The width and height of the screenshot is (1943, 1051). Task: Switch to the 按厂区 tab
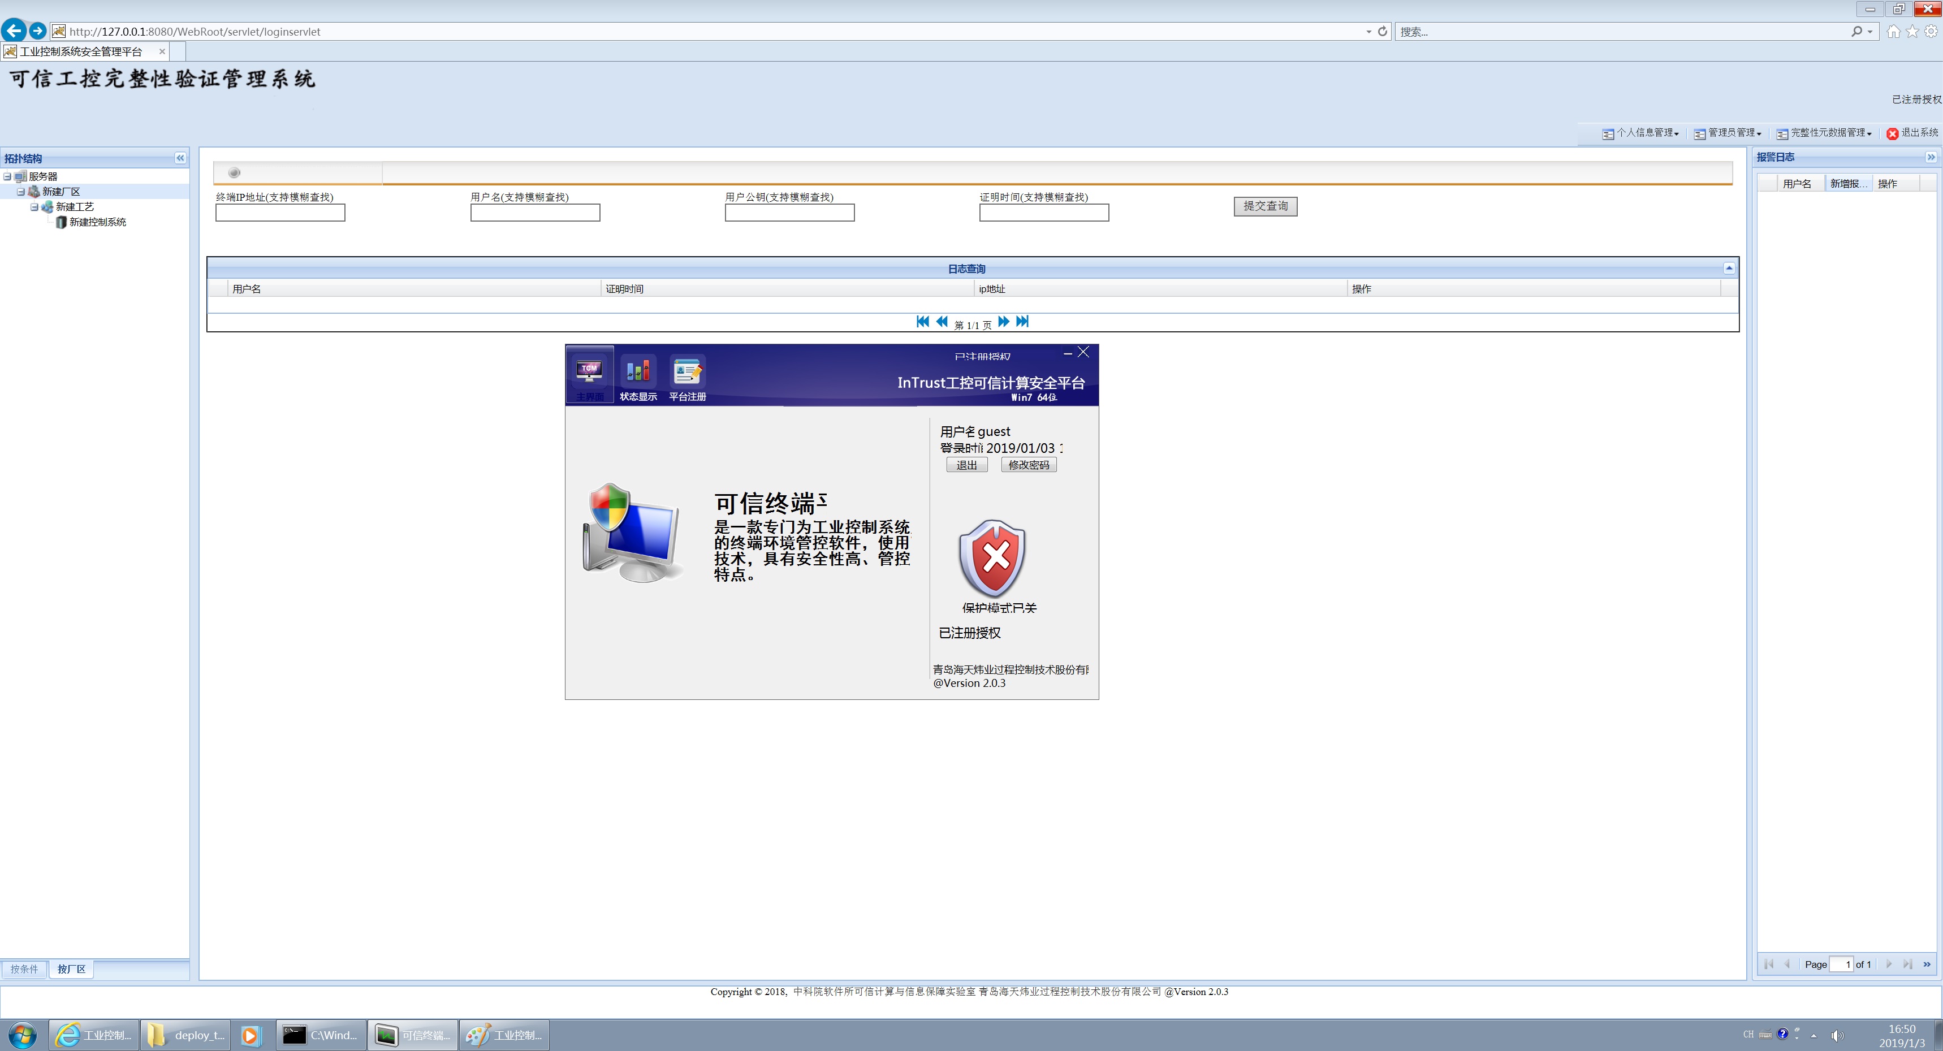[x=72, y=970]
